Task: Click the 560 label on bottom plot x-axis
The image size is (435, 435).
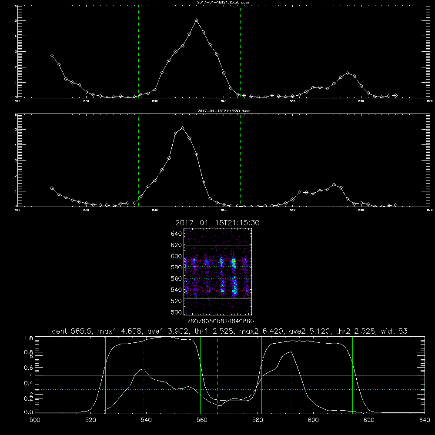Action: click(x=202, y=420)
